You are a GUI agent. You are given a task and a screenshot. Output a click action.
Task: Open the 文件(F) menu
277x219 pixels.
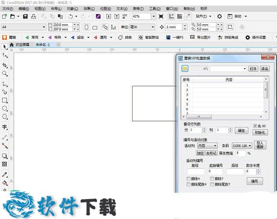pos(8,9)
